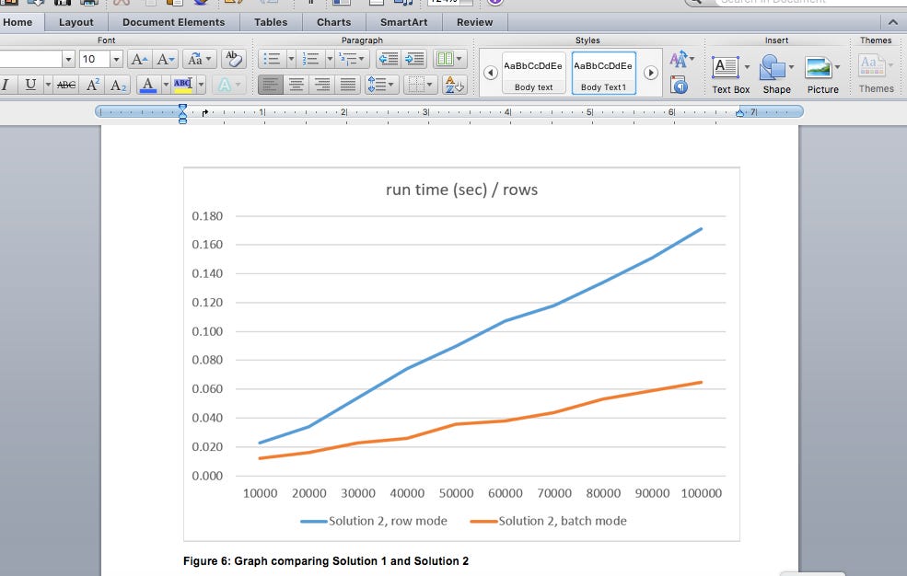Toggle justified text alignment
Viewport: 907px width, 576px height.
coord(348,85)
